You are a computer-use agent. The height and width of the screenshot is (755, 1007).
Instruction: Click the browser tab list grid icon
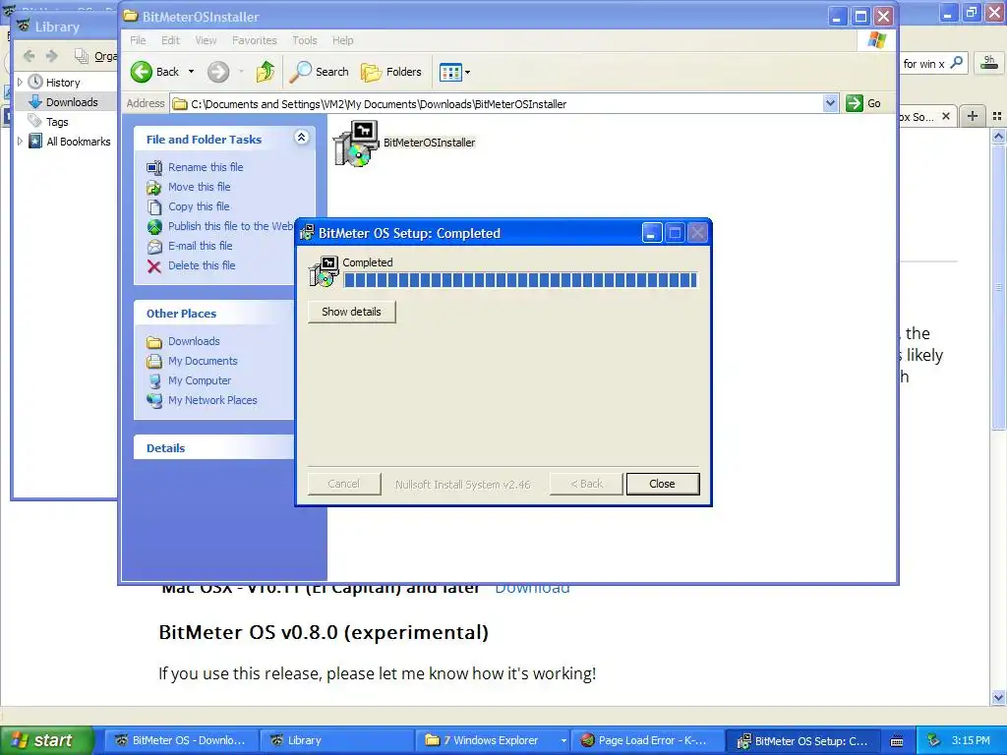point(997,116)
